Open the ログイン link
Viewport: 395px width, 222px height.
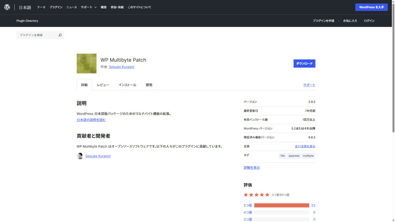[369, 21]
